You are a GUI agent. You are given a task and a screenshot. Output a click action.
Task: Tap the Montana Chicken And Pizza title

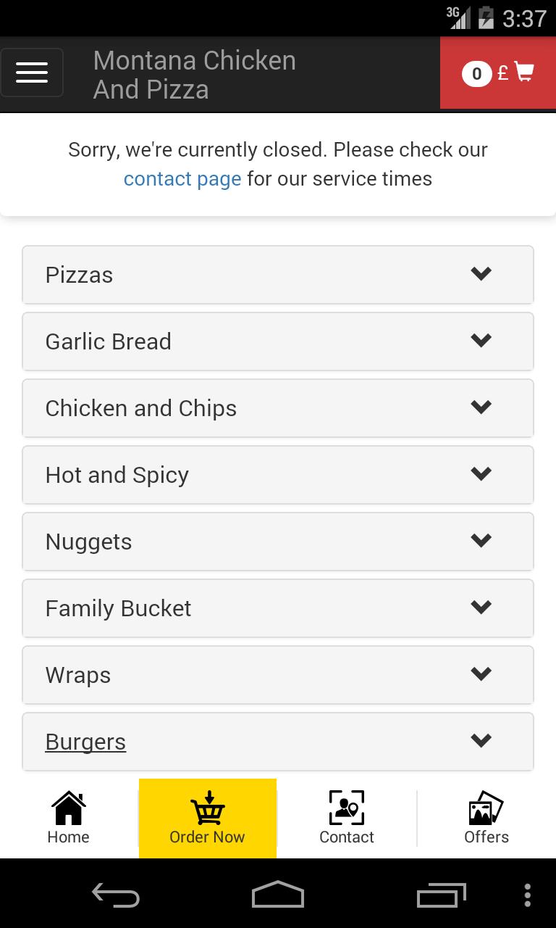[x=195, y=75]
